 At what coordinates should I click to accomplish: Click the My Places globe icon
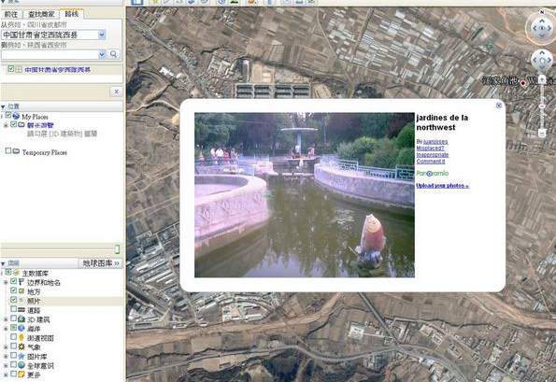pos(16,116)
